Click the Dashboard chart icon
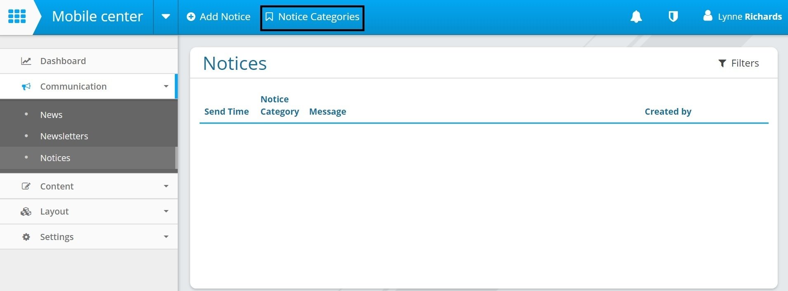Screen dimensions: 788x291 pyautogui.click(x=26, y=61)
